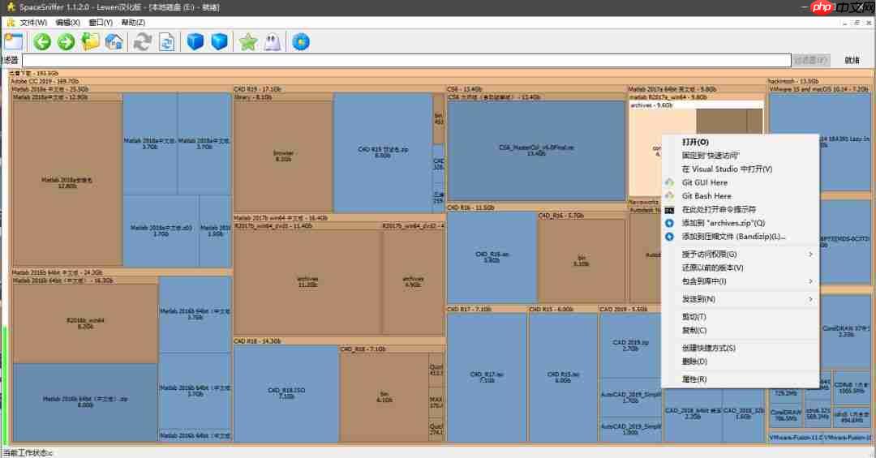The height and width of the screenshot is (458, 876).
Task: Open the 帮助(Z) menu
Action: [133, 23]
